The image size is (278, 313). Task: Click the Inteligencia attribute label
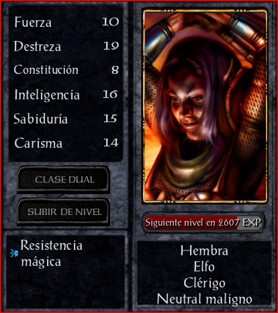click(47, 95)
